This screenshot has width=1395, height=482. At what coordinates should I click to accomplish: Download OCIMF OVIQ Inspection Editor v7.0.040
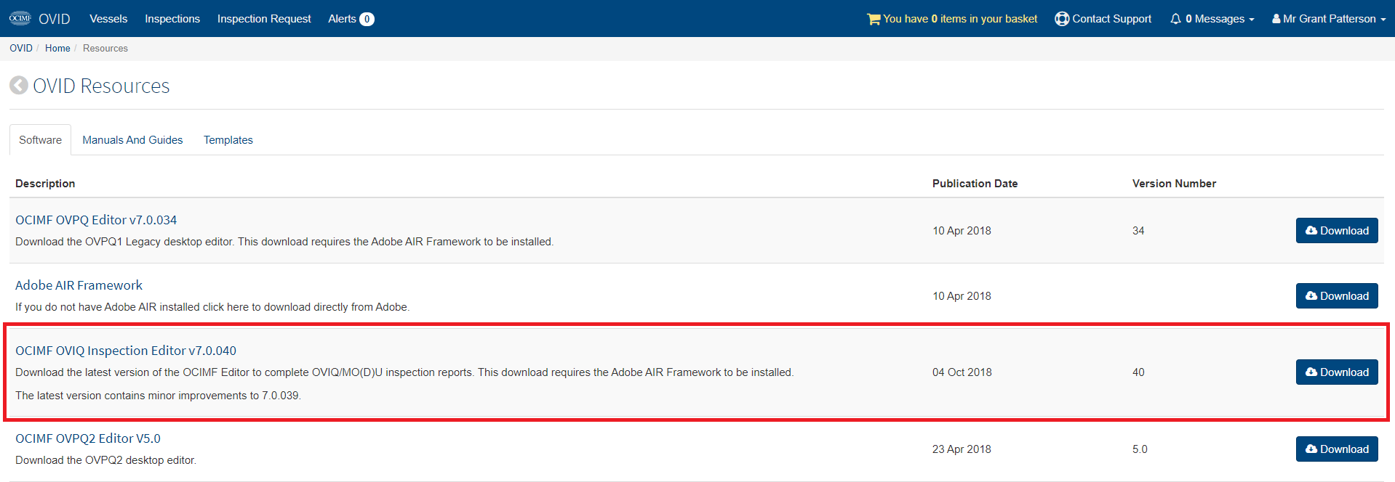coord(1337,372)
